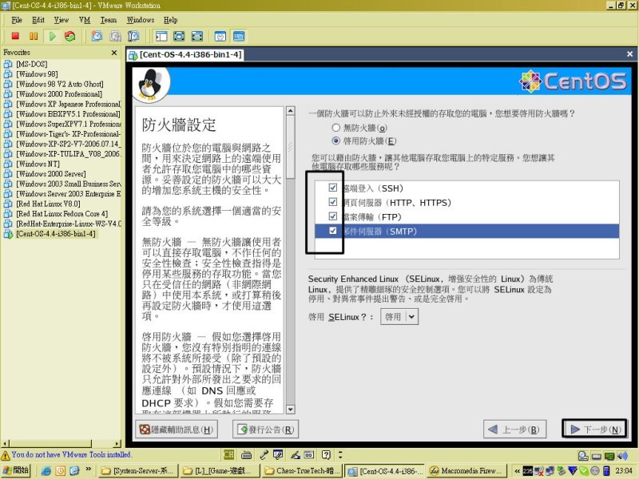Click the Reset virtual machine icon
The width and height of the screenshot is (639, 479).
point(70,36)
